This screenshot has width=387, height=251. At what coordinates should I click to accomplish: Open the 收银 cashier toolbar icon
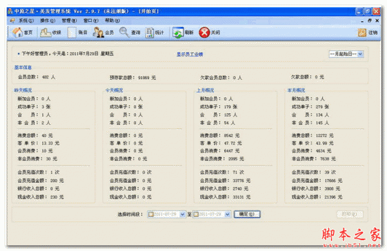pyautogui.click(x=50, y=32)
